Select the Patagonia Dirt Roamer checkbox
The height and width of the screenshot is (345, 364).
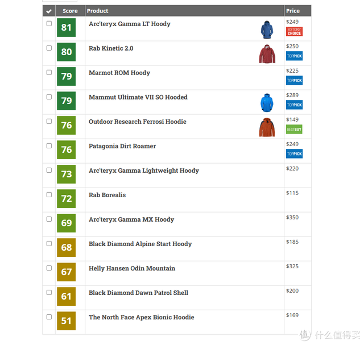49,146
